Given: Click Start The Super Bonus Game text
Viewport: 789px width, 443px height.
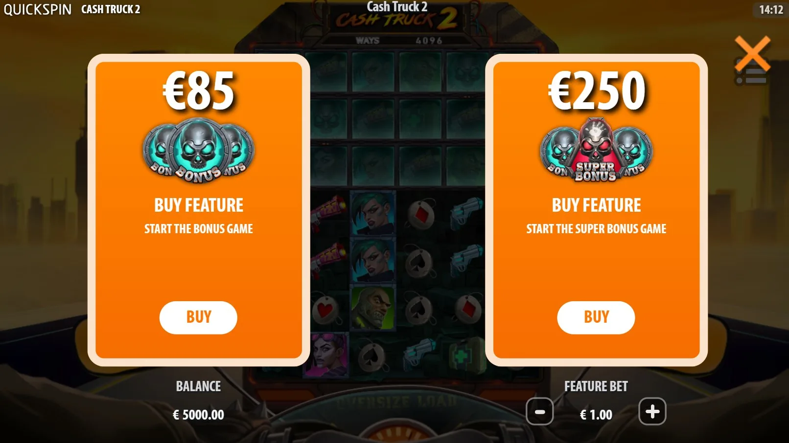Looking at the screenshot, I should tap(596, 229).
